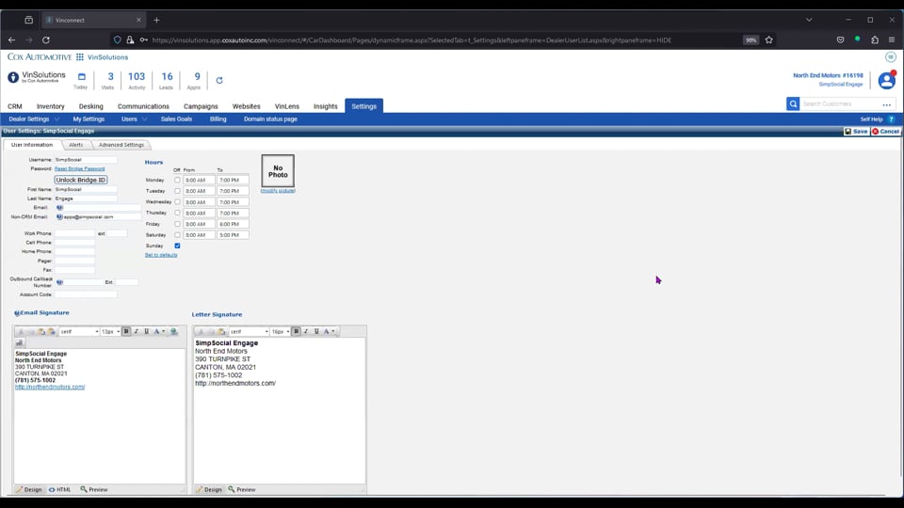Switch Email Signature editor to HTML view
Image resolution: width=904 pixels, height=508 pixels.
click(60, 489)
